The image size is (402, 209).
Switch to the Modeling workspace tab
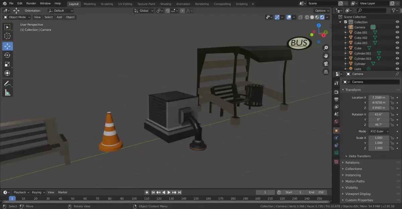click(89, 4)
